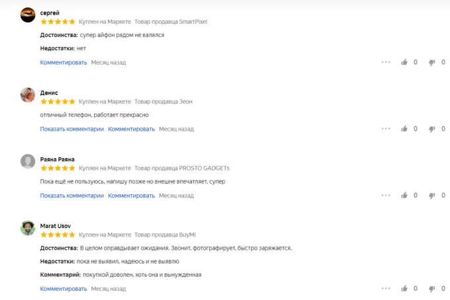Thumbs down Marat Usov's review
The width and height of the screenshot is (450, 300).
432,289
